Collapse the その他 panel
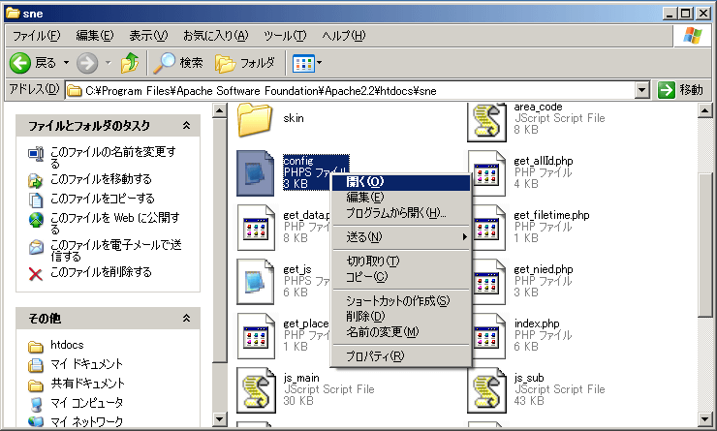The image size is (717, 431). [x=187, y=318]
